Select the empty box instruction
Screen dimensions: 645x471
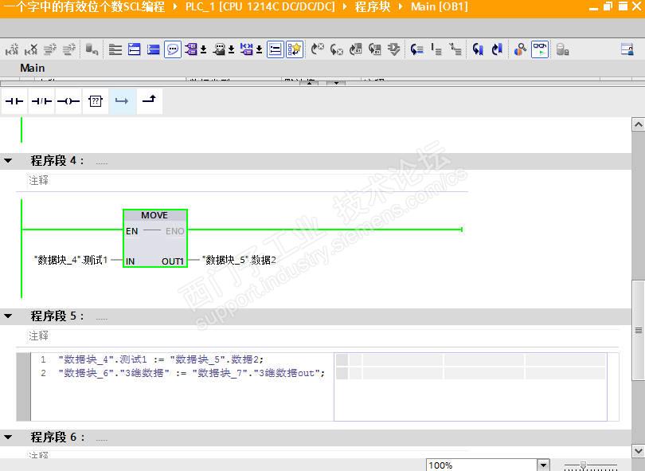(x=96, y=101)
